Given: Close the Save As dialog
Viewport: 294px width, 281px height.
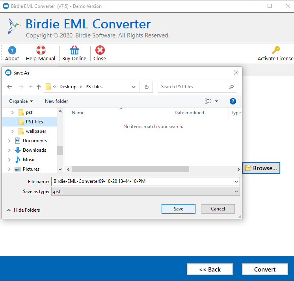Looking at the screenshot, I should pos(236,73).
